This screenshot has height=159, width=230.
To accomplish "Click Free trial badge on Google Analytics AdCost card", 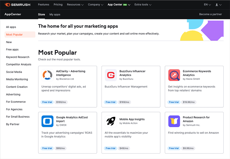I will point(47,148).
